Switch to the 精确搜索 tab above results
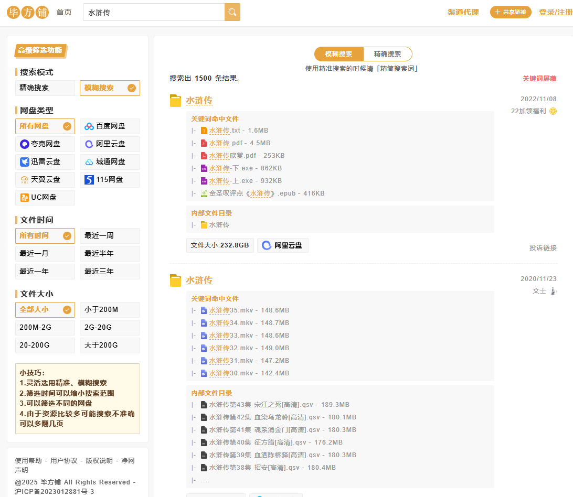Image resolution: width=573 pixels, height=497 pixels. pyautogui.click(x=387, y=54)
